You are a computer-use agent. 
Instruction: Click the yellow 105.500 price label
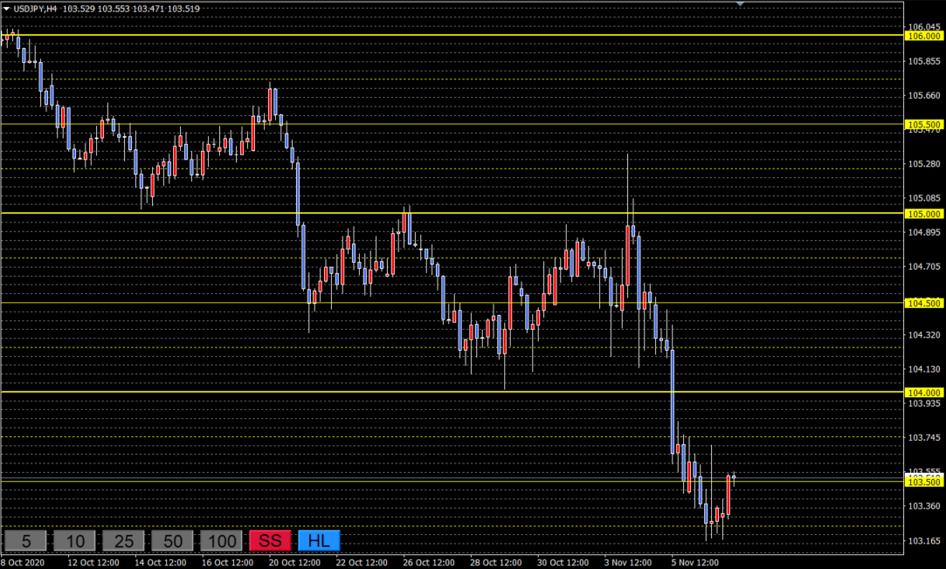click(x=924, y=124)
